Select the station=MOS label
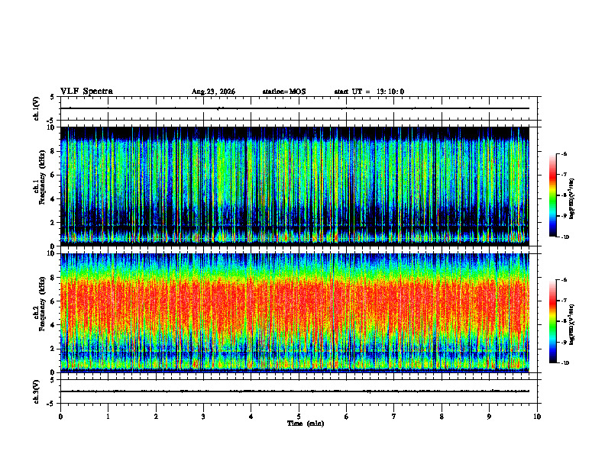The height and width of the screenshot is (467, 605). 284,92
